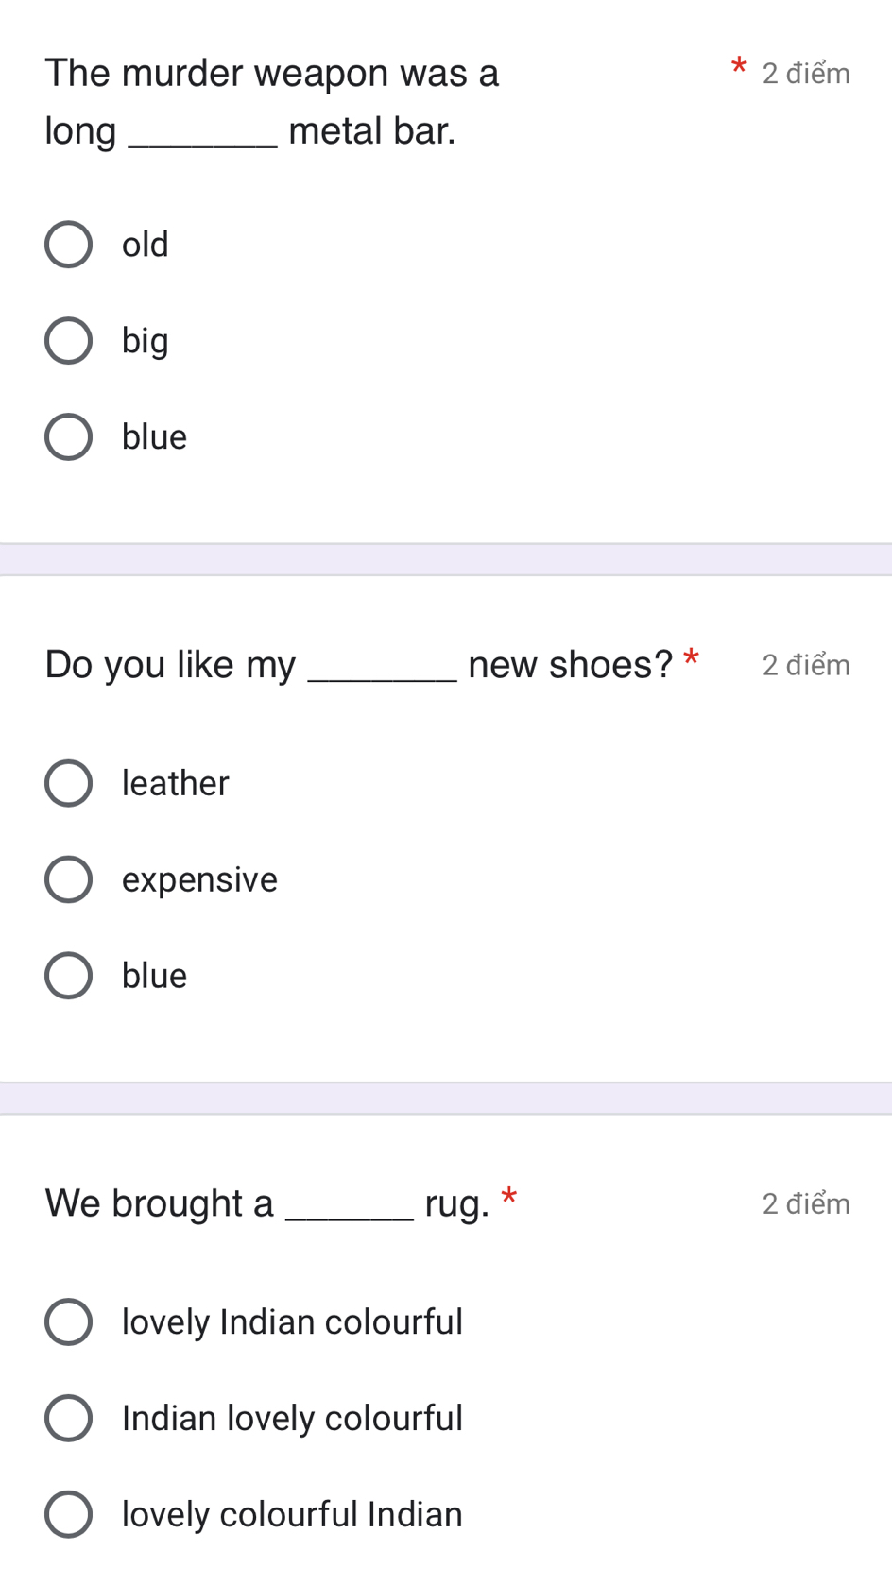Click the 'leather' option label text
892x1585 pixels.
[x=176, y=783]
